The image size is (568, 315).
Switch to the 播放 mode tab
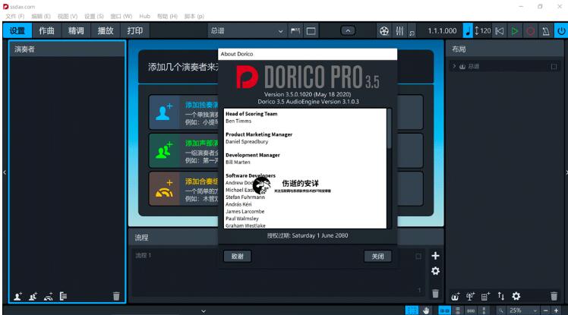click(106, 31)
